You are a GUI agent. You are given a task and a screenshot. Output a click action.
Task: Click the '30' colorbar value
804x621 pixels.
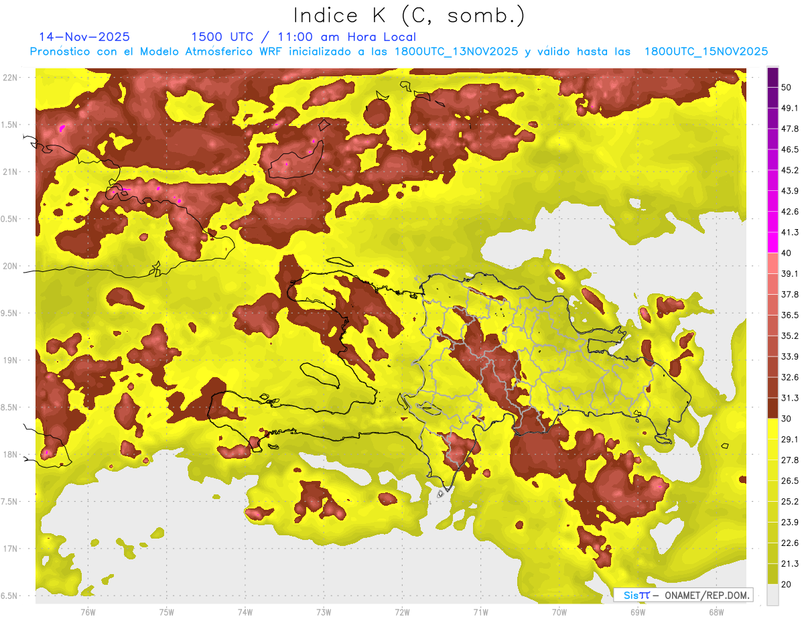point(787,419)
